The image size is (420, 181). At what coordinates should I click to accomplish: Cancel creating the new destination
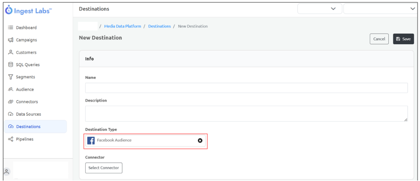(x=379, y=39)
